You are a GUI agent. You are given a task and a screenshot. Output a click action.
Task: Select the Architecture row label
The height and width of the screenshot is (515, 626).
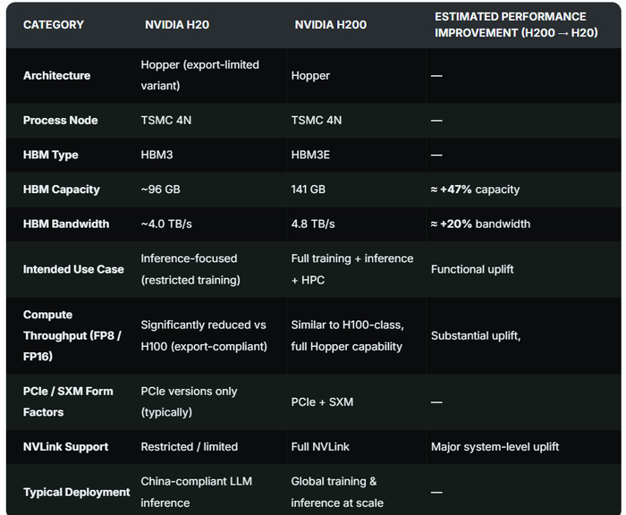tap(56, 76)
